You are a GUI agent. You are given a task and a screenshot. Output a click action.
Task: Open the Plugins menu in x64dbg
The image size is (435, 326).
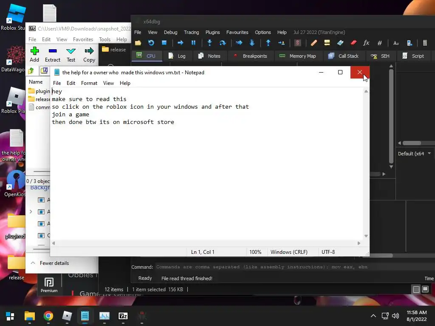coord(212,32)
